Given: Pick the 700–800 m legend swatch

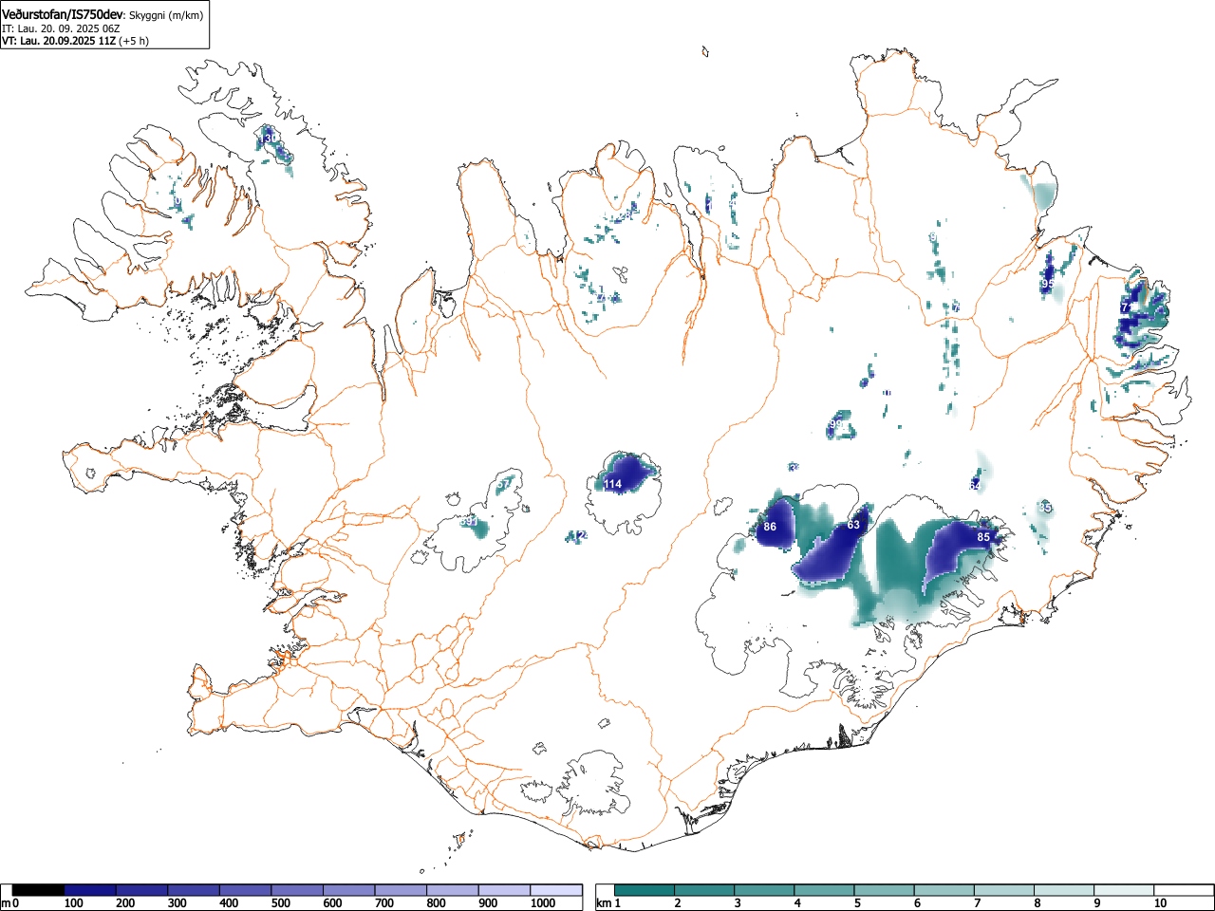Looking at the screenshot, I should [401, 890].
